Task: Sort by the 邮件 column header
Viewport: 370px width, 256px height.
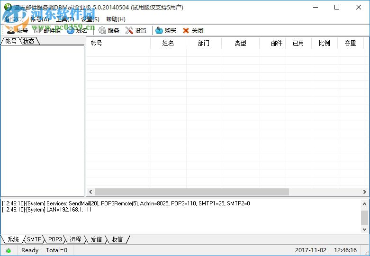Action: pos(272,43)
